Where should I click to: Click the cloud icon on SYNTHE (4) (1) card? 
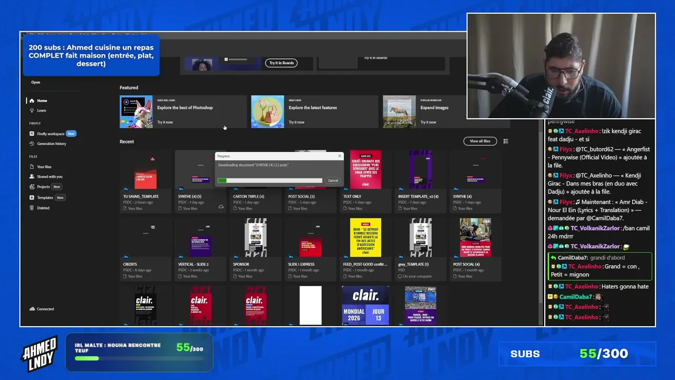point(221,207)
